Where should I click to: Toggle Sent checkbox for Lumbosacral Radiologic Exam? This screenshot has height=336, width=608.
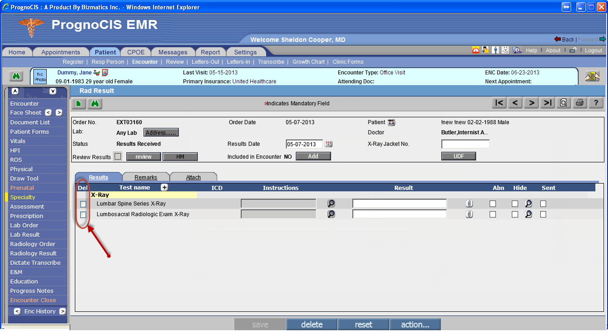click(543, 214)
